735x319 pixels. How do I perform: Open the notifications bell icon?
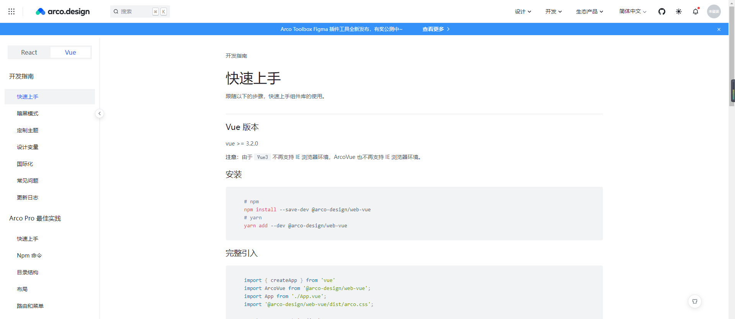[x=696, y=11]
